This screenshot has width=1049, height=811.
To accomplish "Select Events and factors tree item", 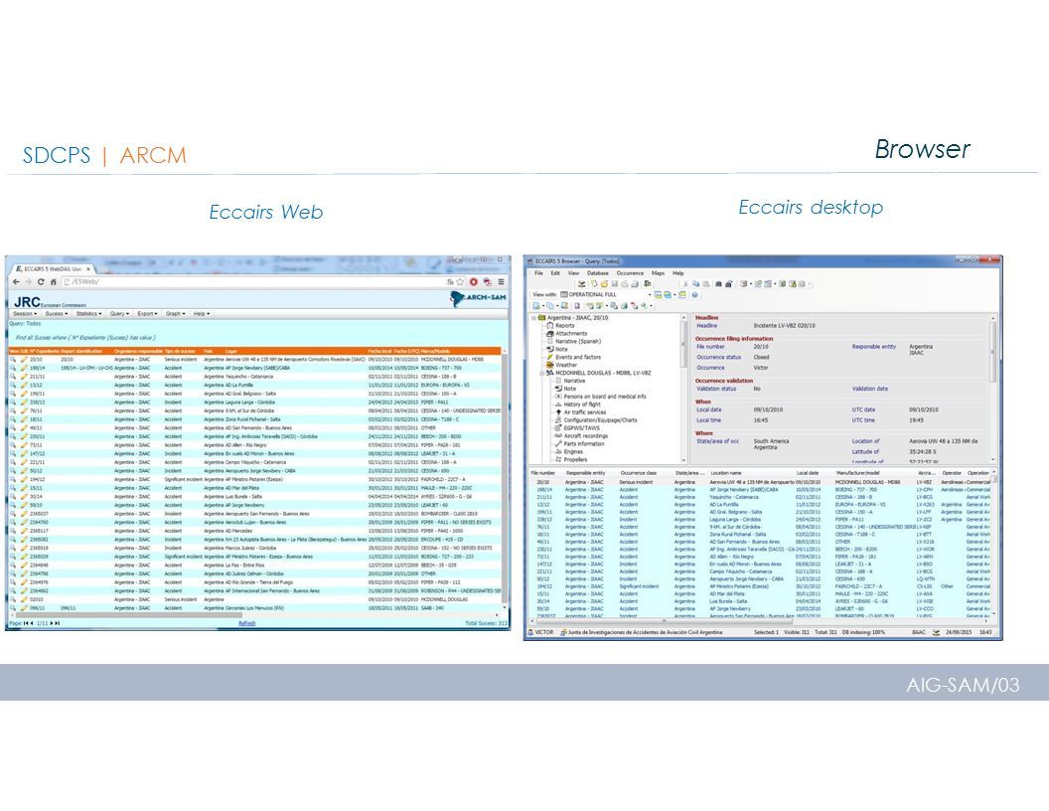I will pyautogui.click(x=578, y=358).
